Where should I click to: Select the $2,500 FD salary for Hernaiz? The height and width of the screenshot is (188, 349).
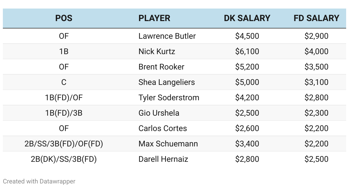[316, 159]
